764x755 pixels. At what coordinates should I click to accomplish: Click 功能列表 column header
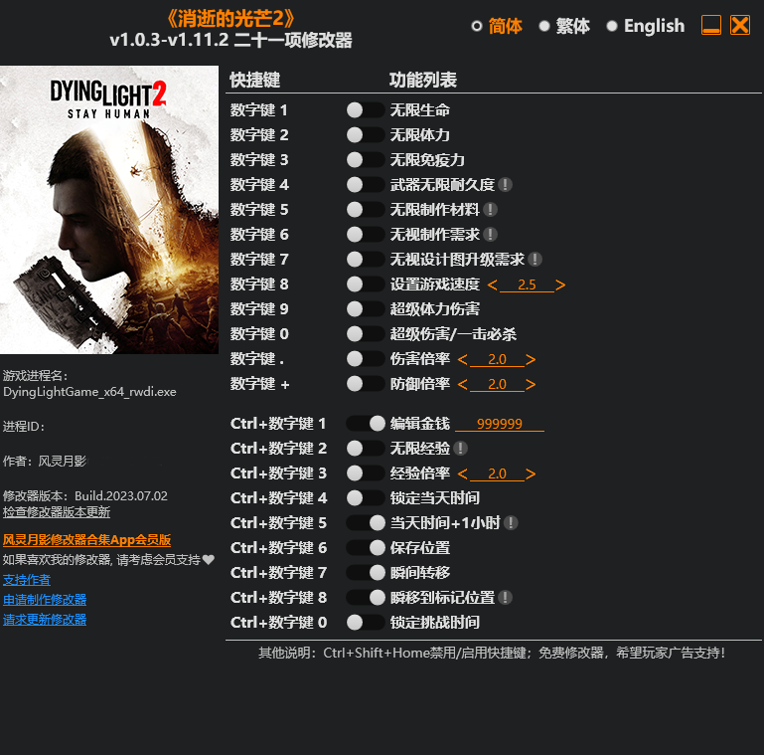coord(423,80)
